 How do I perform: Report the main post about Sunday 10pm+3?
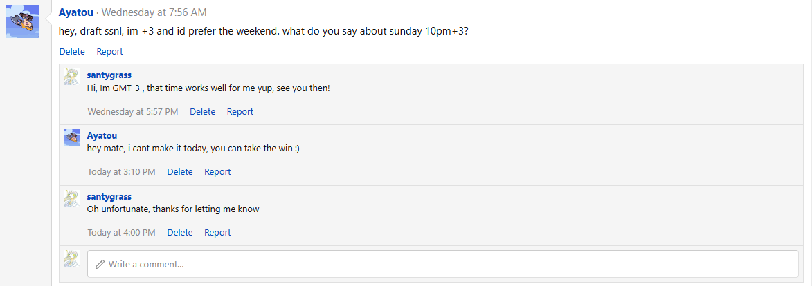tap(109, 51)
